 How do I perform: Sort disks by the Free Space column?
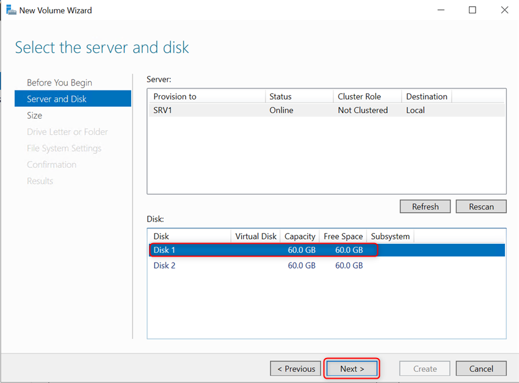(343, 236)
